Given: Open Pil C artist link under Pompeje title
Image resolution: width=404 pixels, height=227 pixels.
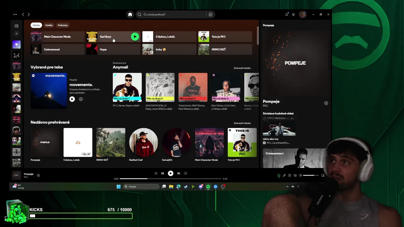Looking at the screenshot, I should [265, 106].
